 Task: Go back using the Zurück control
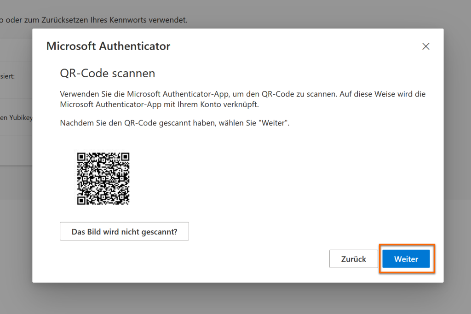coord(353,259)
